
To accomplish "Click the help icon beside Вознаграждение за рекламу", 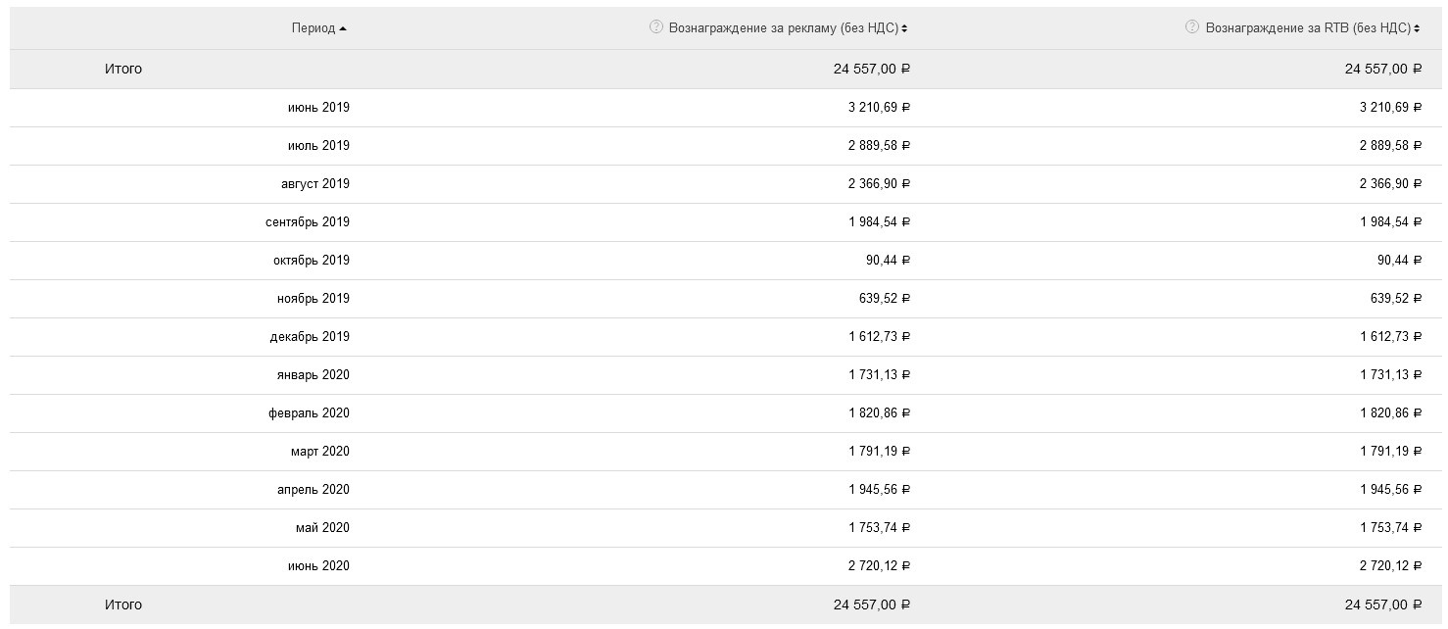I will point(656,27).
